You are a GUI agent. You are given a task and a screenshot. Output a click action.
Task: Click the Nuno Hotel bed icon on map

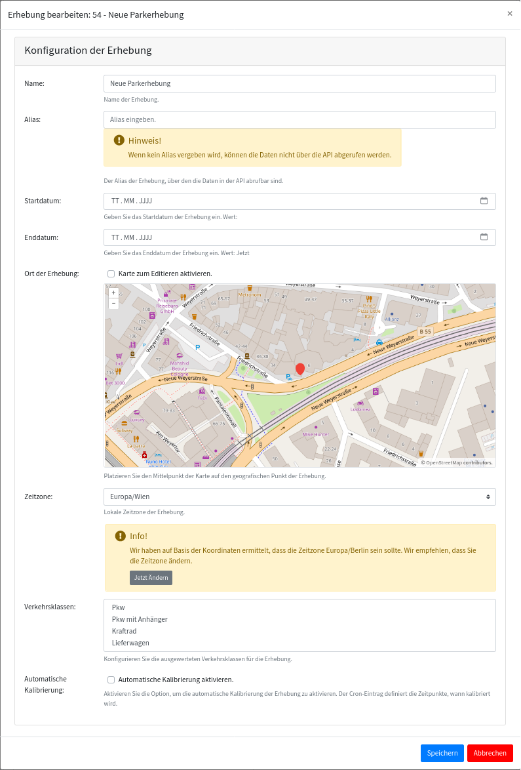pyautogui.click(x=157, y=455)
